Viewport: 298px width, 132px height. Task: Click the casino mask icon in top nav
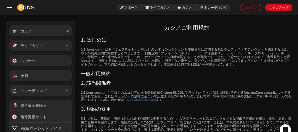[x=179, y=8]
